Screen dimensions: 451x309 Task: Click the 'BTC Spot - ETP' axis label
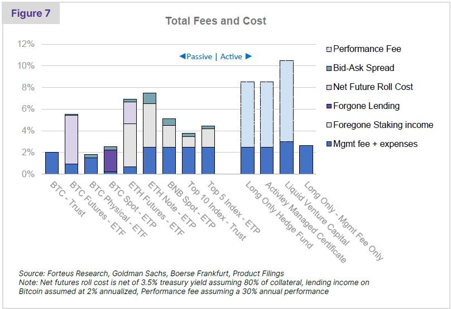click(133, 205)
